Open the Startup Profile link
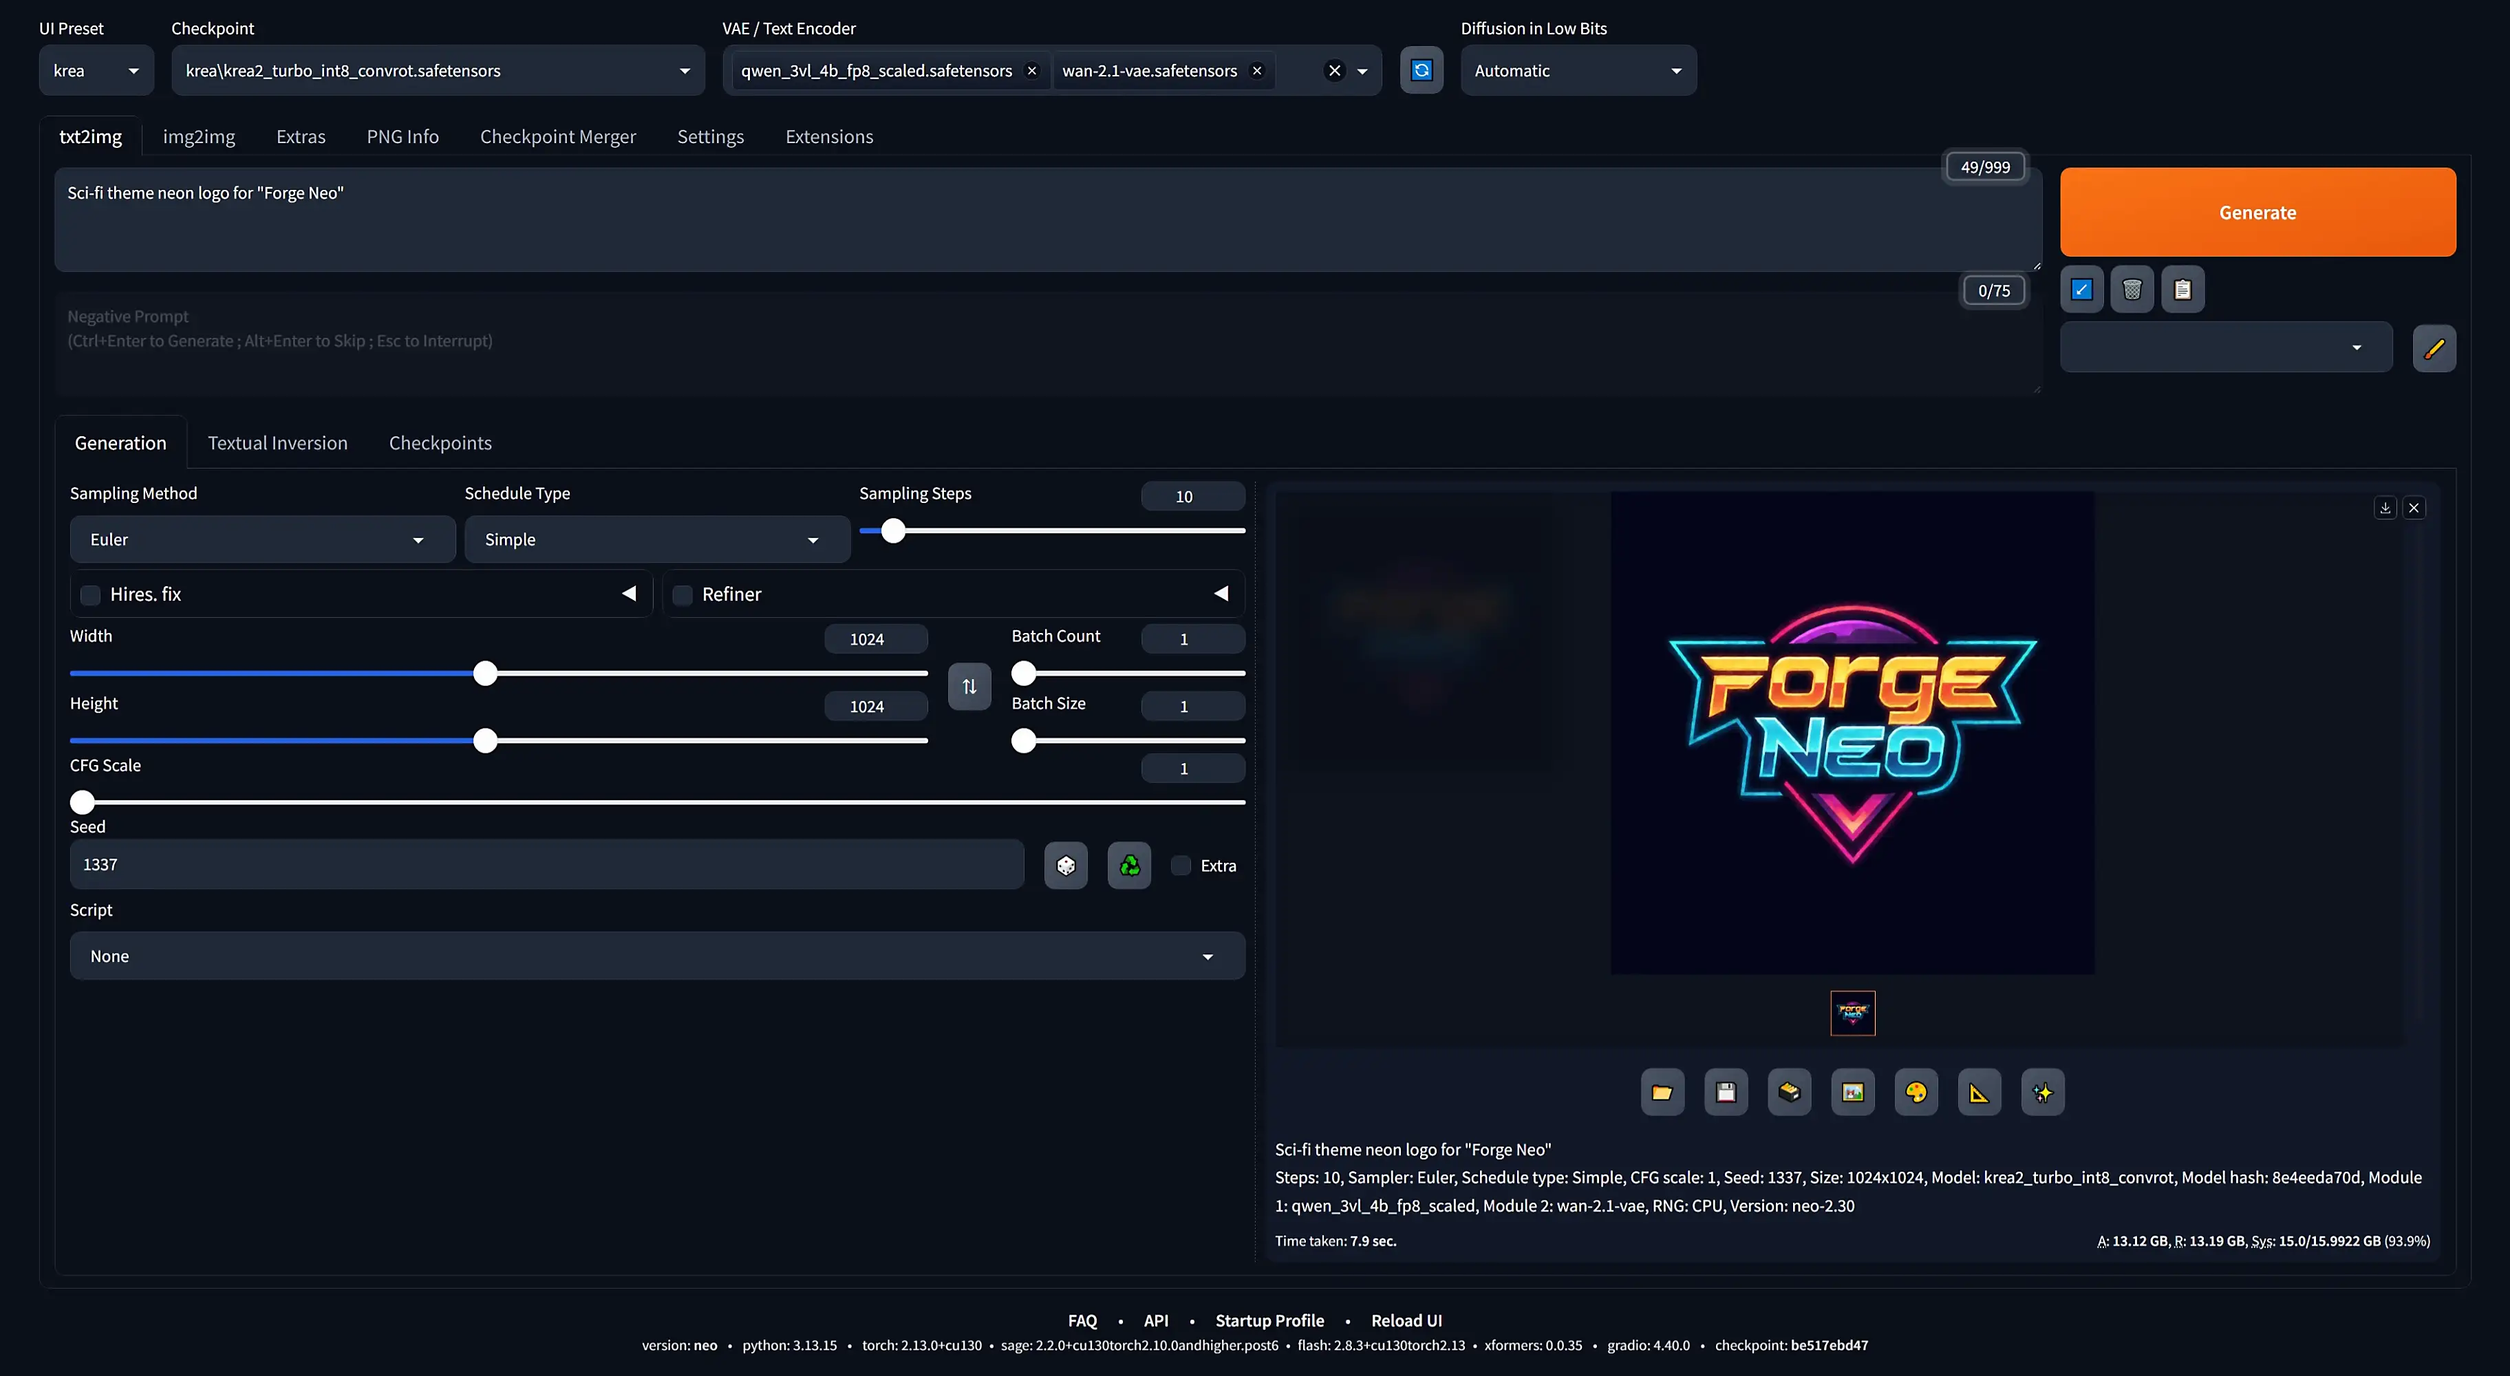The width and height of the screenshot is (2510, 1376). point(1269,1320)
